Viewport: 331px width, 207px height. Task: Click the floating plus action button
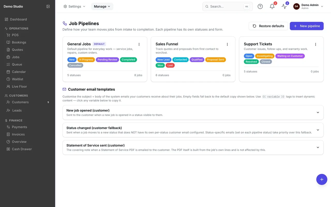click(x=322, y=179)
